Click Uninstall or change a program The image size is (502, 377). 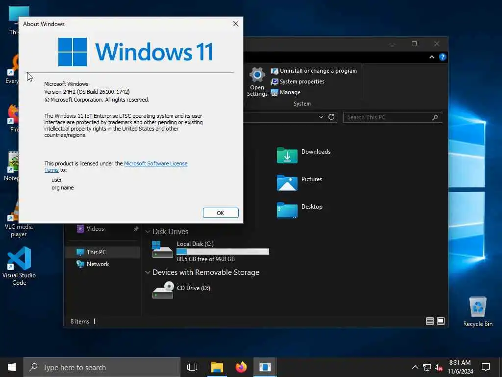[x=314, y=71]
